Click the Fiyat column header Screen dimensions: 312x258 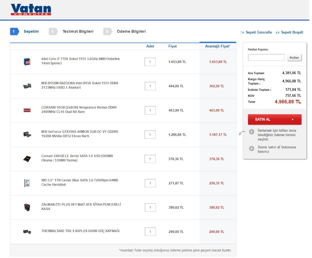[x=172, y=46]
